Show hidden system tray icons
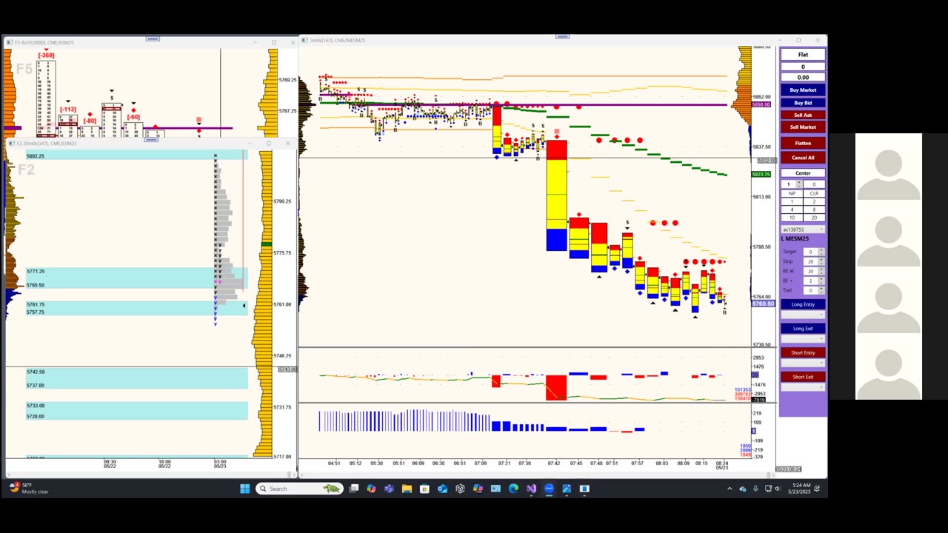The height and width of the screenshot is (533, 948). pos(730,489)
